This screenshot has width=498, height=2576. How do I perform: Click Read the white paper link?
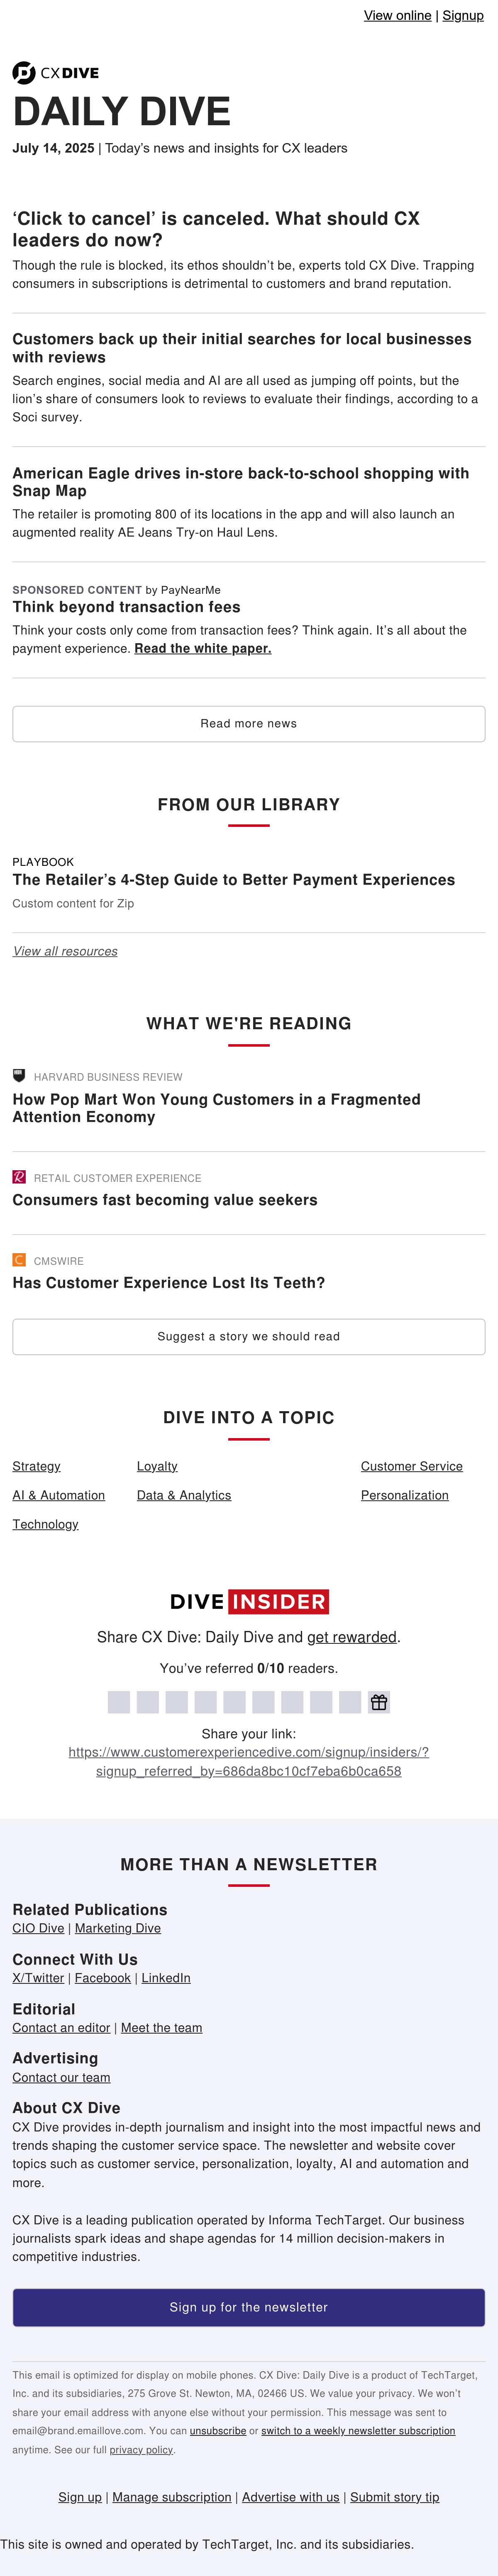coord(203,648)
